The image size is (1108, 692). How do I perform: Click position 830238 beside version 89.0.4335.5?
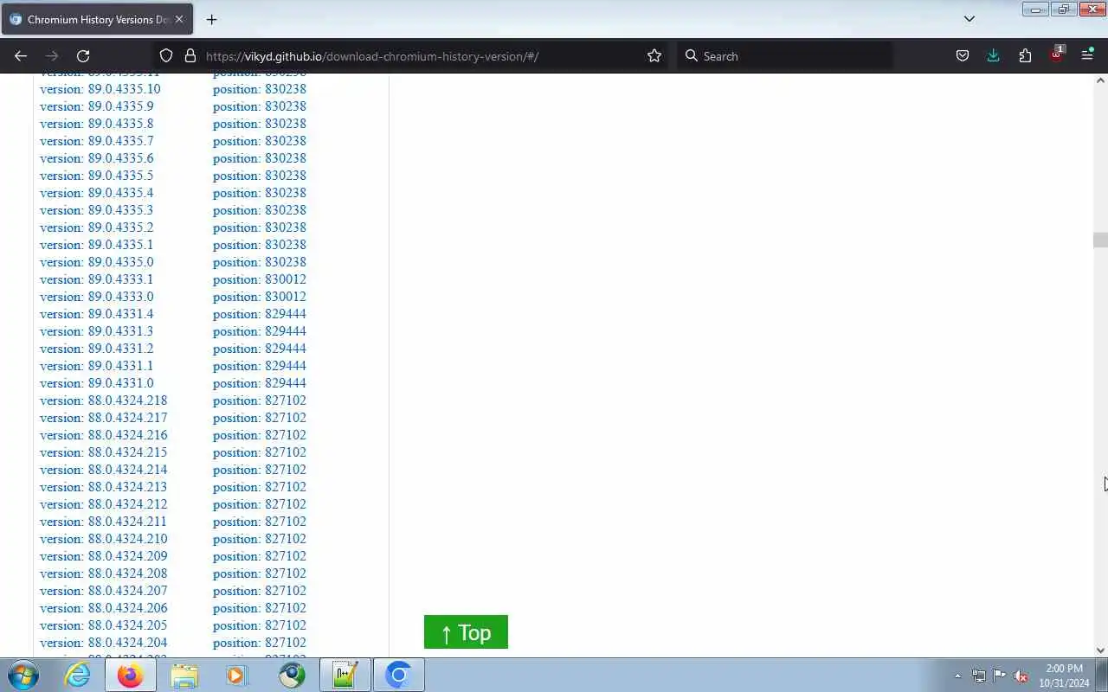[x=260, y=176]
